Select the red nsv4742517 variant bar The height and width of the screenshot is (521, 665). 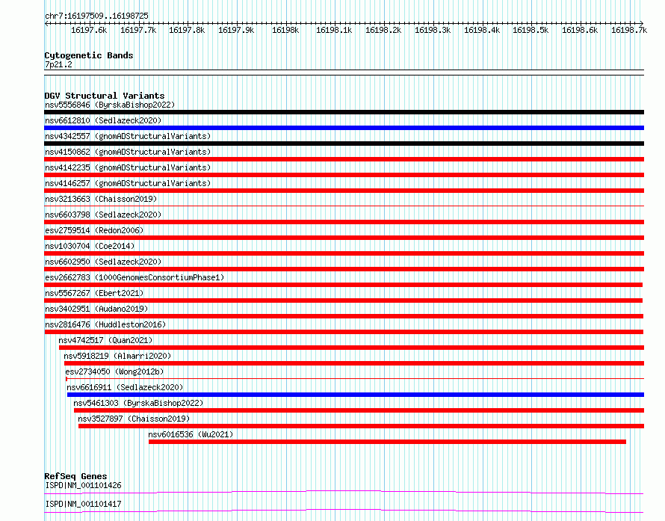(352, 348)
